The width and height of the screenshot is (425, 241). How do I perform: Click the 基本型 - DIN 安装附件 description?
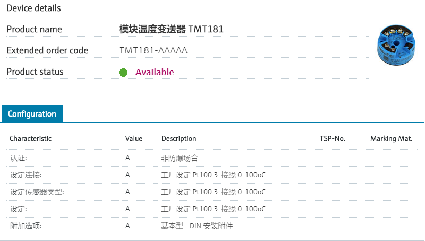tap(197, 226)
